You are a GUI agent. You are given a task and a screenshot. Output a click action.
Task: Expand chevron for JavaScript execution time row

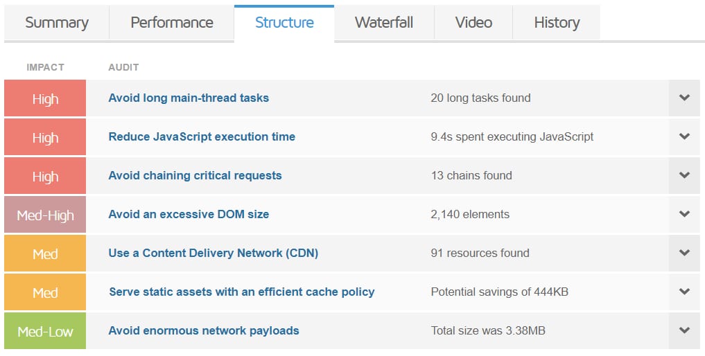pos(684,137)
